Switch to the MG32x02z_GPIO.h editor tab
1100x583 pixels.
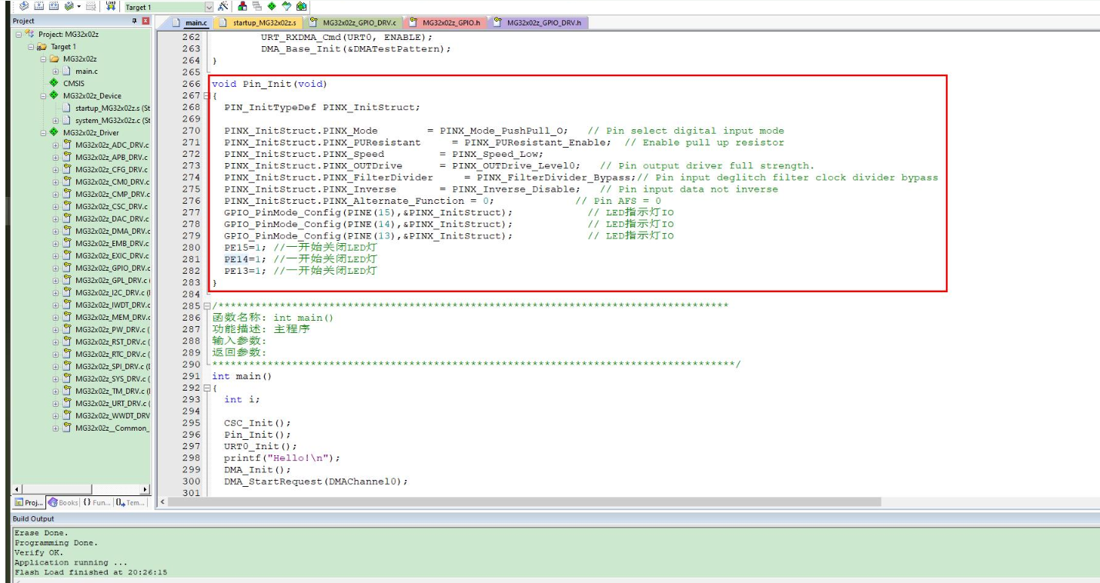(445, 23)
